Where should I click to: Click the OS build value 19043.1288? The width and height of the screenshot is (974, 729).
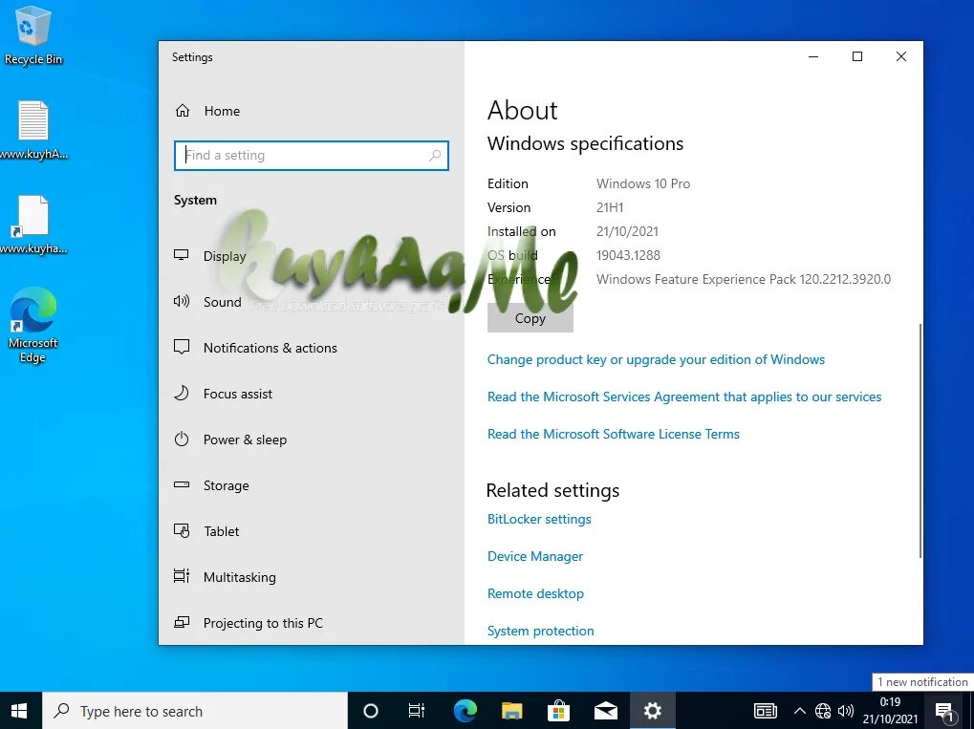628,255
